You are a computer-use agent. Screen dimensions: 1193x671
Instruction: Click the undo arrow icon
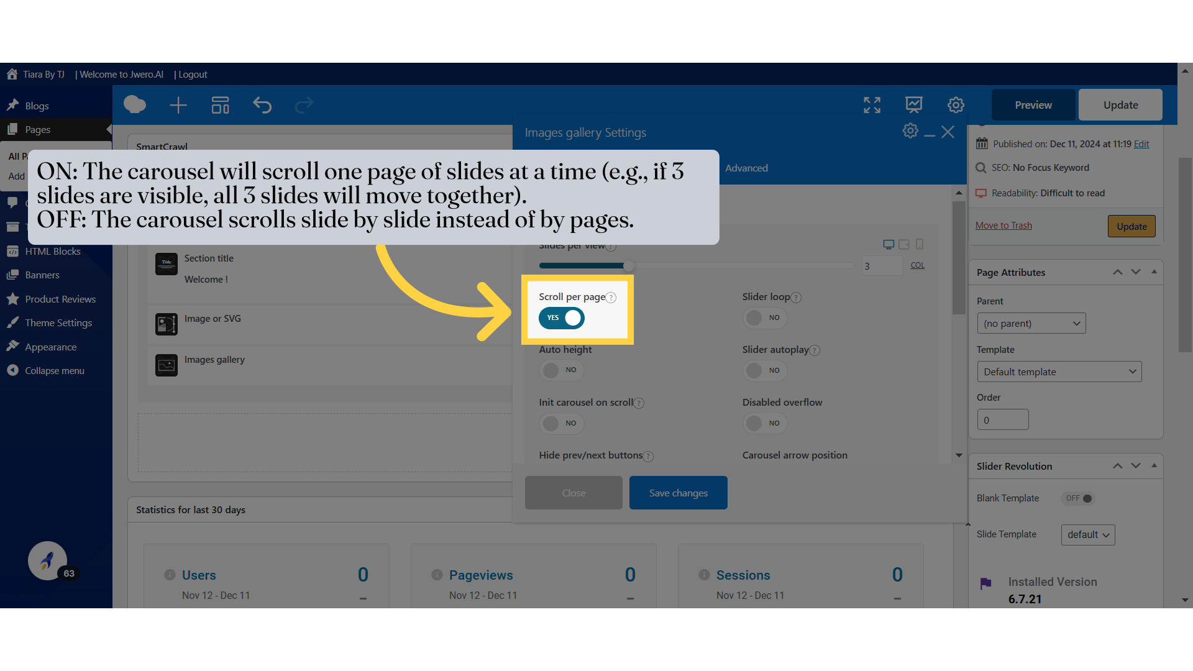pos(262,105)
